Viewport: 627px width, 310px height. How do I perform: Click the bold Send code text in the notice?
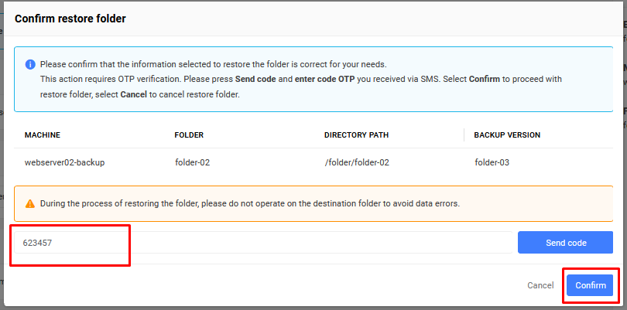click(255, 79)
